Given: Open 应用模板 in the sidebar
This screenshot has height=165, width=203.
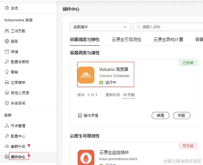Looking at the screenshot, I should [x=18, y=82].
